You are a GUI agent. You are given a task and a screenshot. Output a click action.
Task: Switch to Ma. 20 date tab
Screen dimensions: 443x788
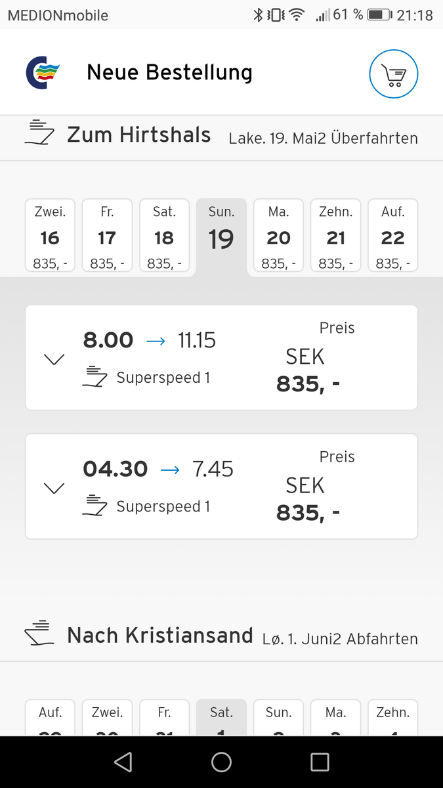(278, 236)
